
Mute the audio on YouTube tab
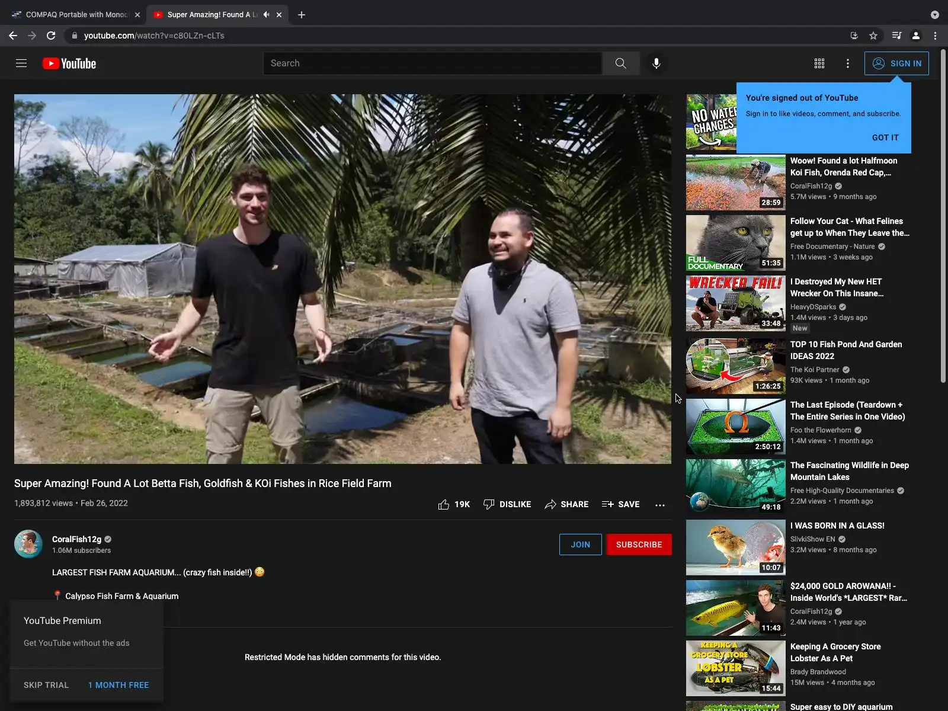pos(267,15)
